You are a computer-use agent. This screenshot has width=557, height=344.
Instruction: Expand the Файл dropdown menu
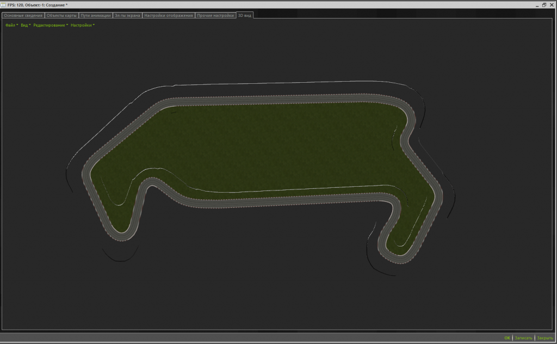click(11, 25)
